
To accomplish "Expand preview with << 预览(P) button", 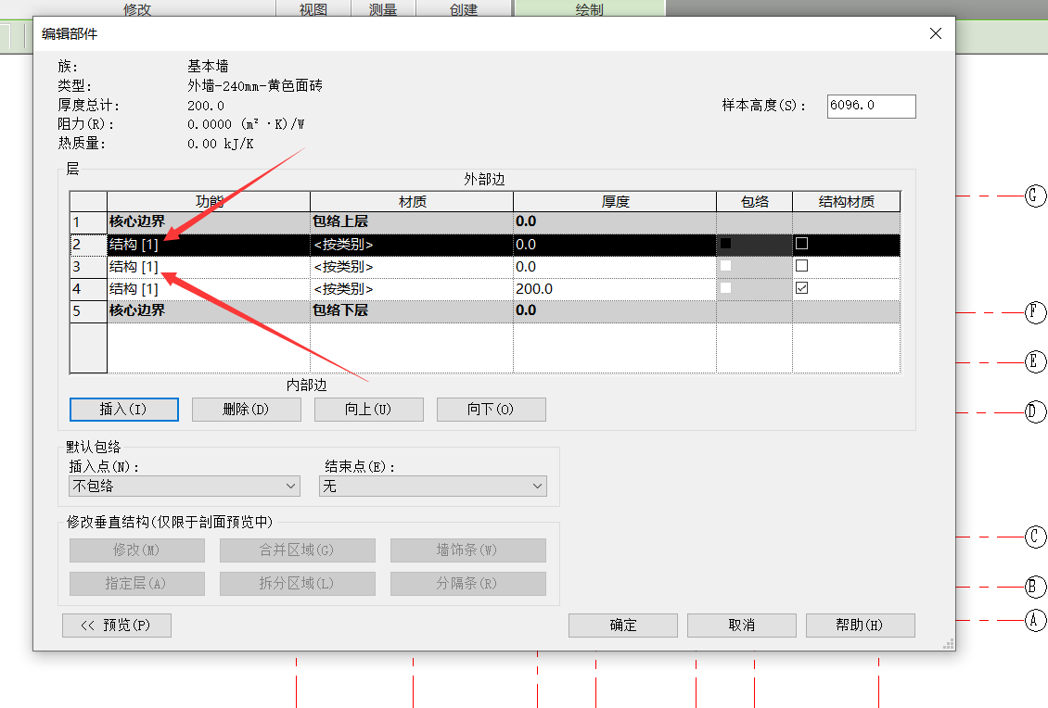I will pos(116,626).
